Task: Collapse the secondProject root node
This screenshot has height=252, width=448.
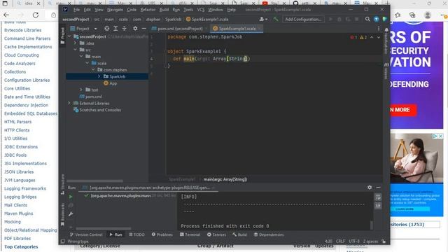Action: point(69,36)
